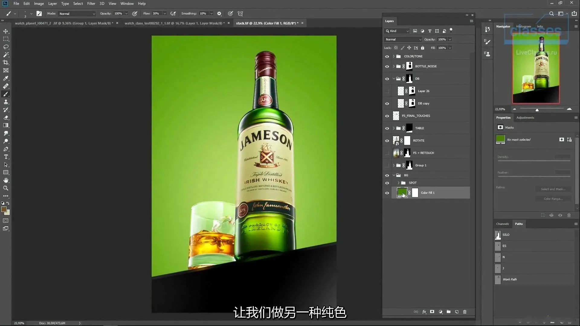Add a layer mask from Layers footer
Viewport: 580px width, 326px height.
432,312
